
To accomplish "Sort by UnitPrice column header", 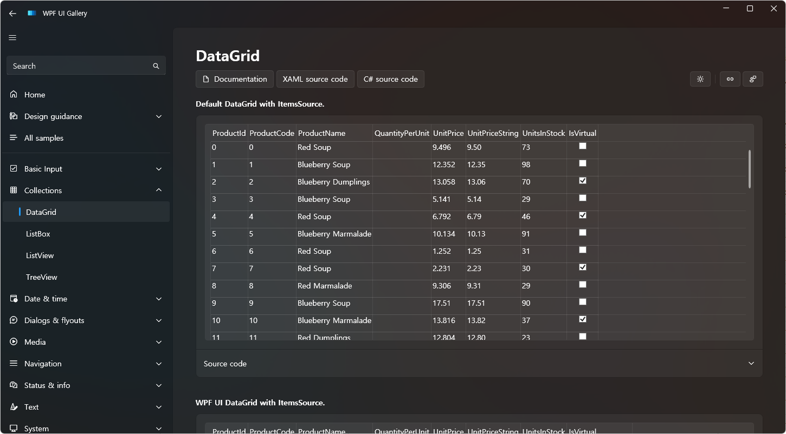I will tap(448, 133).
